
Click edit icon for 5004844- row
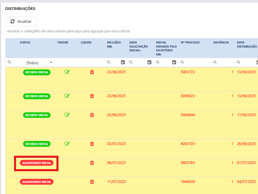67,115
